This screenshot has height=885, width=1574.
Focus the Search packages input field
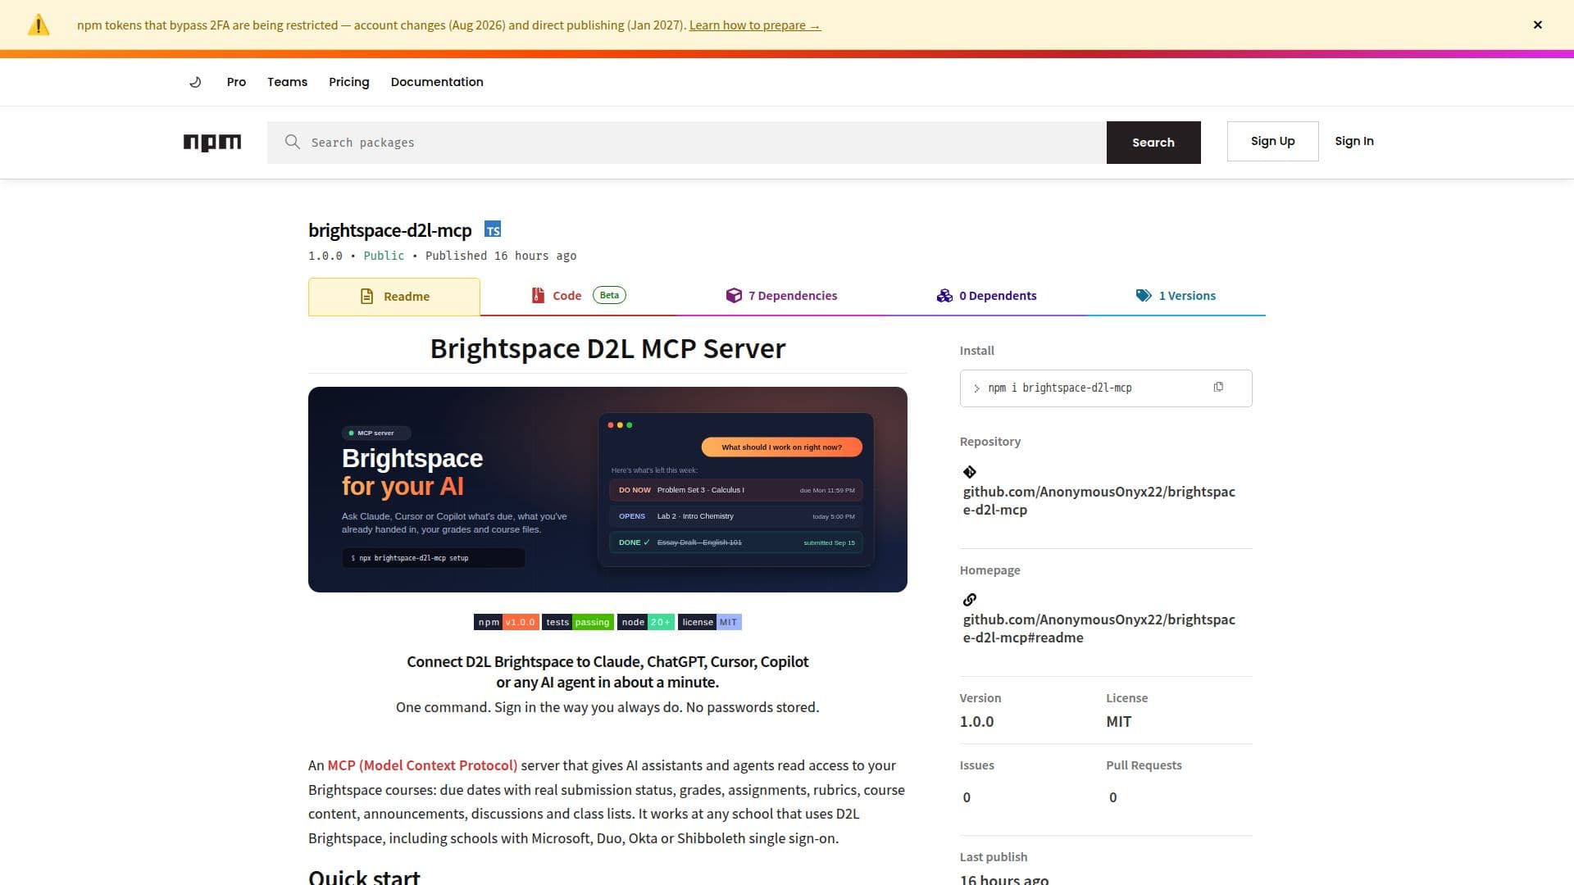click(687, 143)
